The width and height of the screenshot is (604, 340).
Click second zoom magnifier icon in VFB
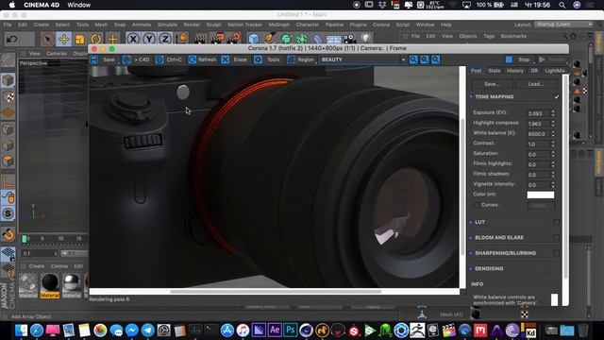pyautogui.click(x=425, y=59)
